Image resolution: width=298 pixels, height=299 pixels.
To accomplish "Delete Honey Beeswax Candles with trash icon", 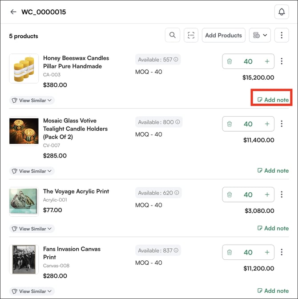I will coord(230,61).
